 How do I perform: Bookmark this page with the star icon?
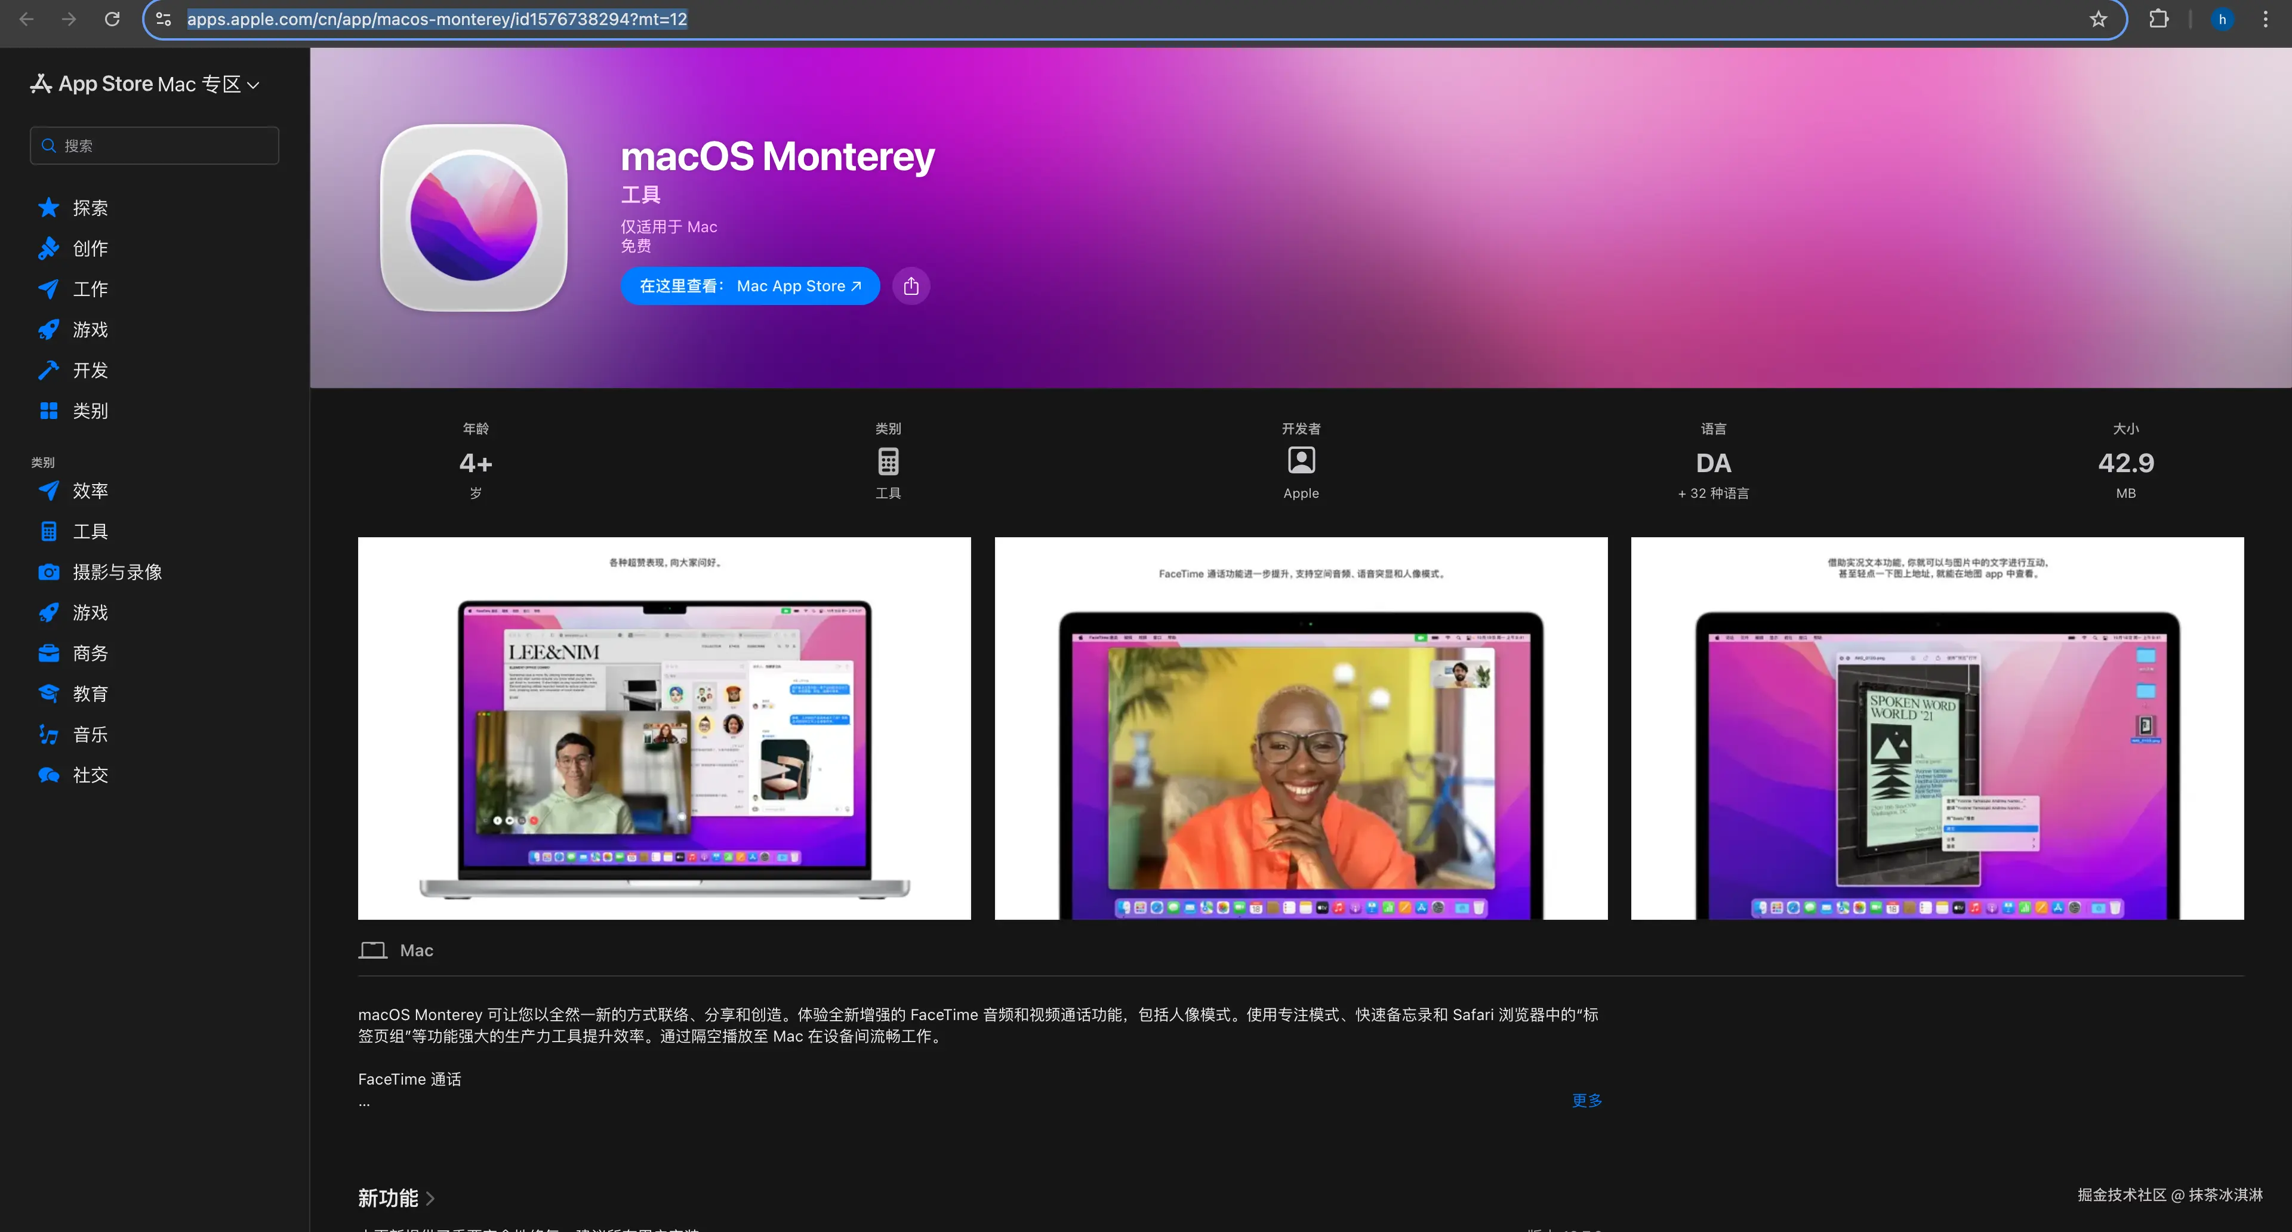[x=2098, y=19]
